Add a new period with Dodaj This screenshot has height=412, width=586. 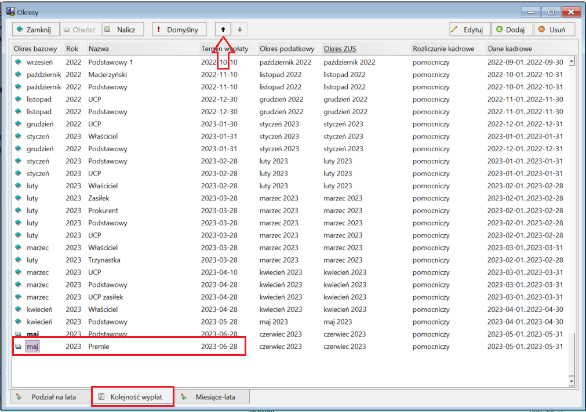coord(512,30)
